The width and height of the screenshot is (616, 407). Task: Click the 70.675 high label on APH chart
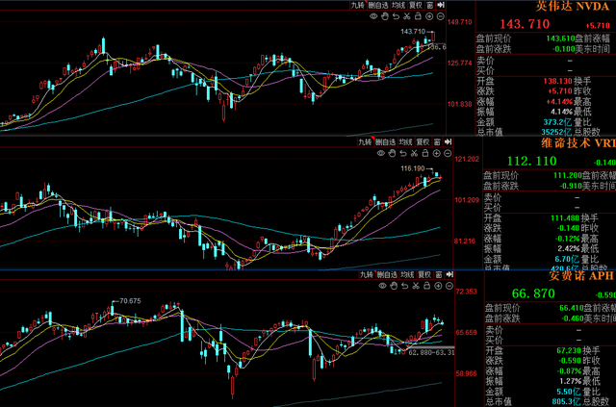[130, 301]
